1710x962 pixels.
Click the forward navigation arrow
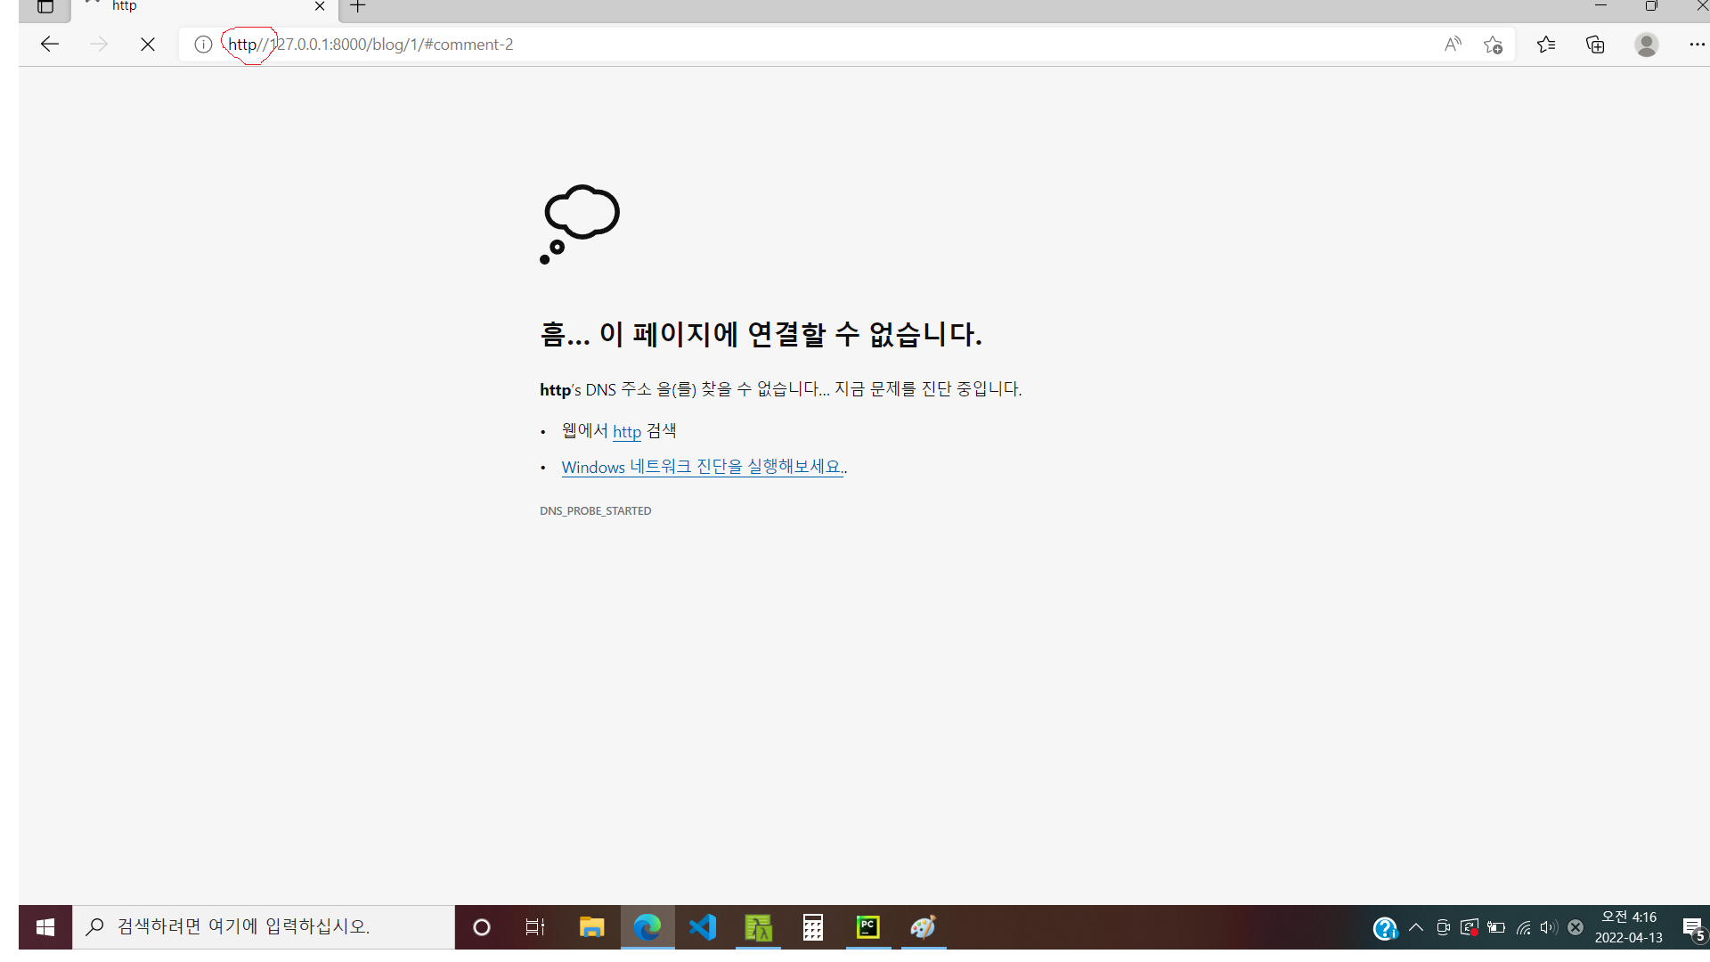(99, 45)
